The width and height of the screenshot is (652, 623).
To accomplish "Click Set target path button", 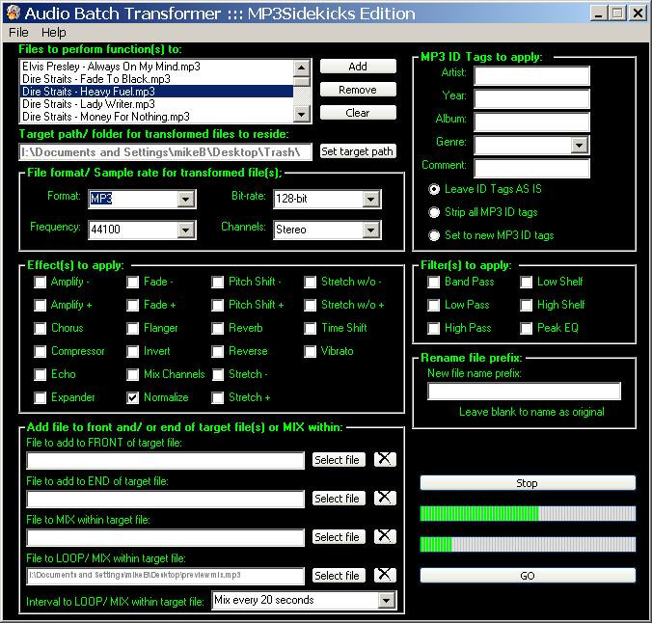I will pyautogui.click(x=358, y=151).
